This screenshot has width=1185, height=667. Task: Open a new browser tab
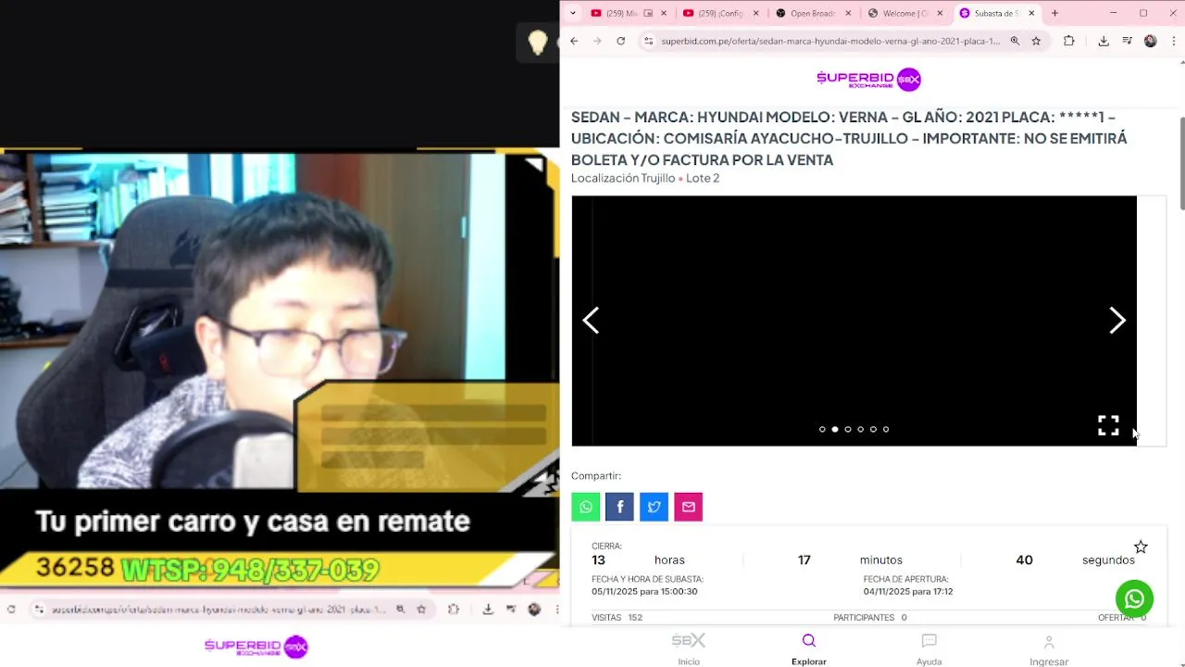(1054, 13)
